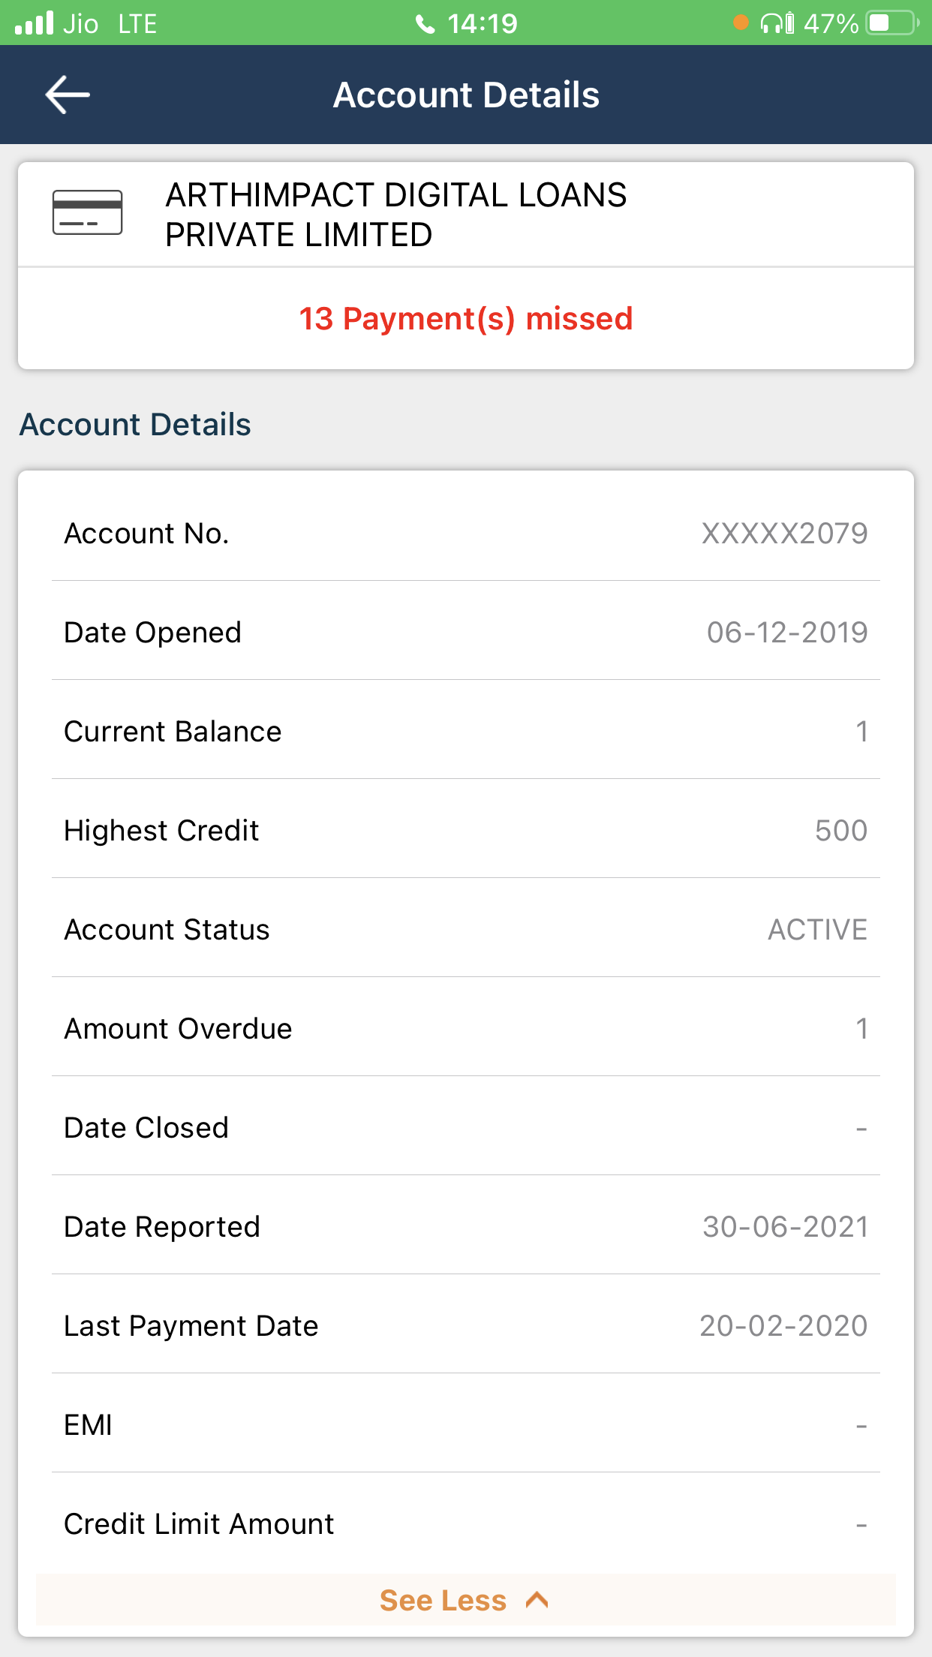Tap the Amount Overdue row

pos(466,1029)
